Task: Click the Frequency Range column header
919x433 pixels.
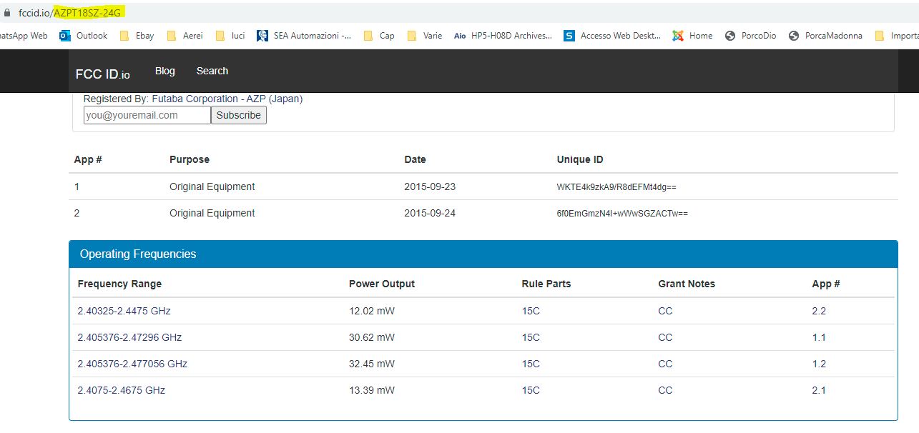Action: click(x=119, y=284)
